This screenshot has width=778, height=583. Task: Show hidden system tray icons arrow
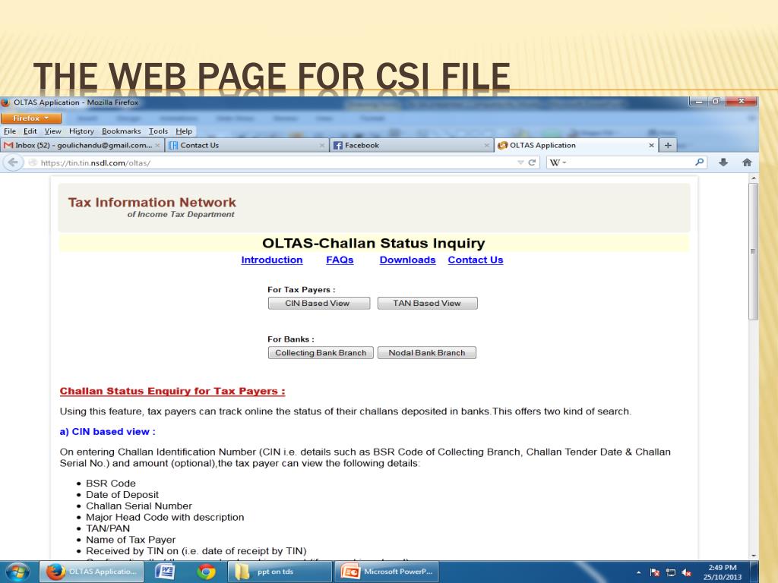coord(638,572)
